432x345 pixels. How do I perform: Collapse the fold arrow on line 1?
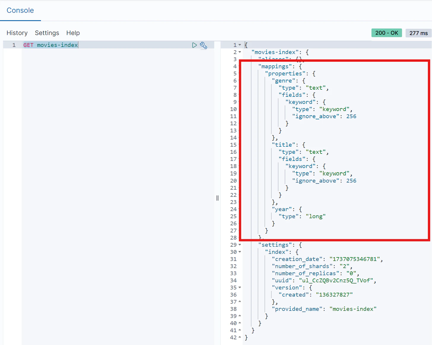[240, 45]
